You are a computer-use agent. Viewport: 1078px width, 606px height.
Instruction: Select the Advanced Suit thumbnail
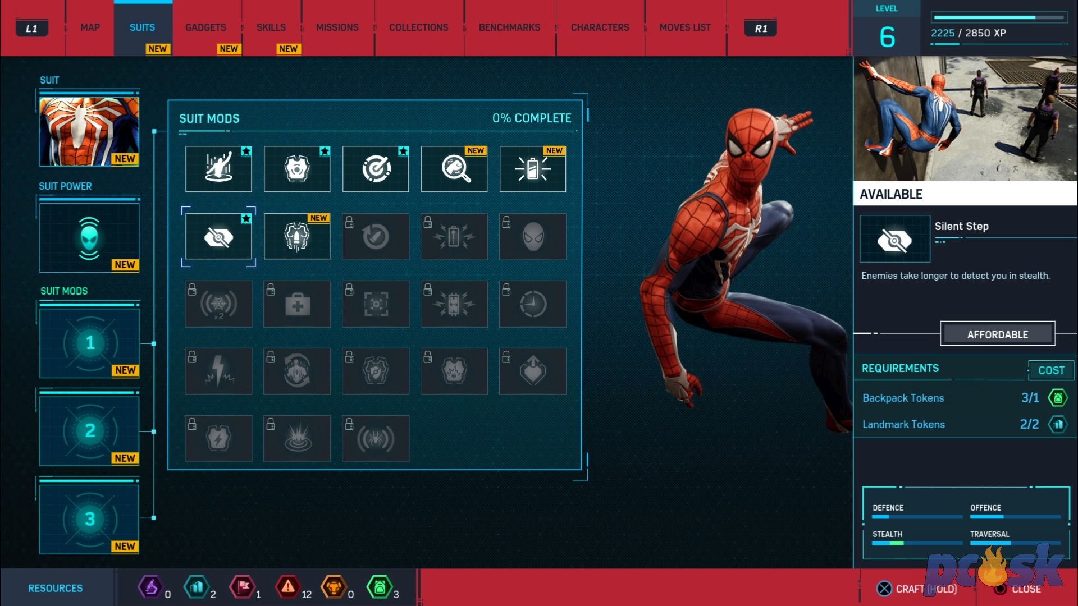click(x=89, y=131)
